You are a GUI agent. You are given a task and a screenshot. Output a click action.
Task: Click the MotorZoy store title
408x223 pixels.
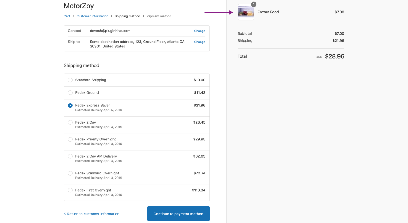click(x=79, y=6)
